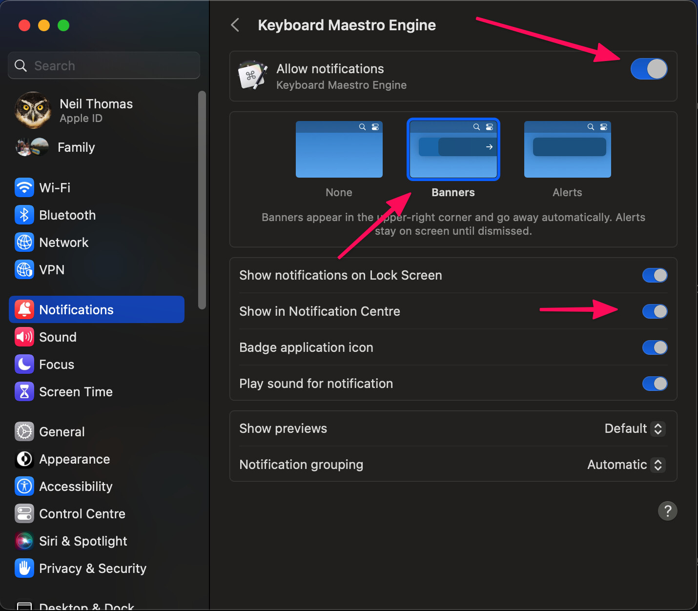Image resolution: width=698 pixels, height=611 pixels.
Task: Click the Control Centre icon
Action: pyautogui.click(x=24, y=513)
